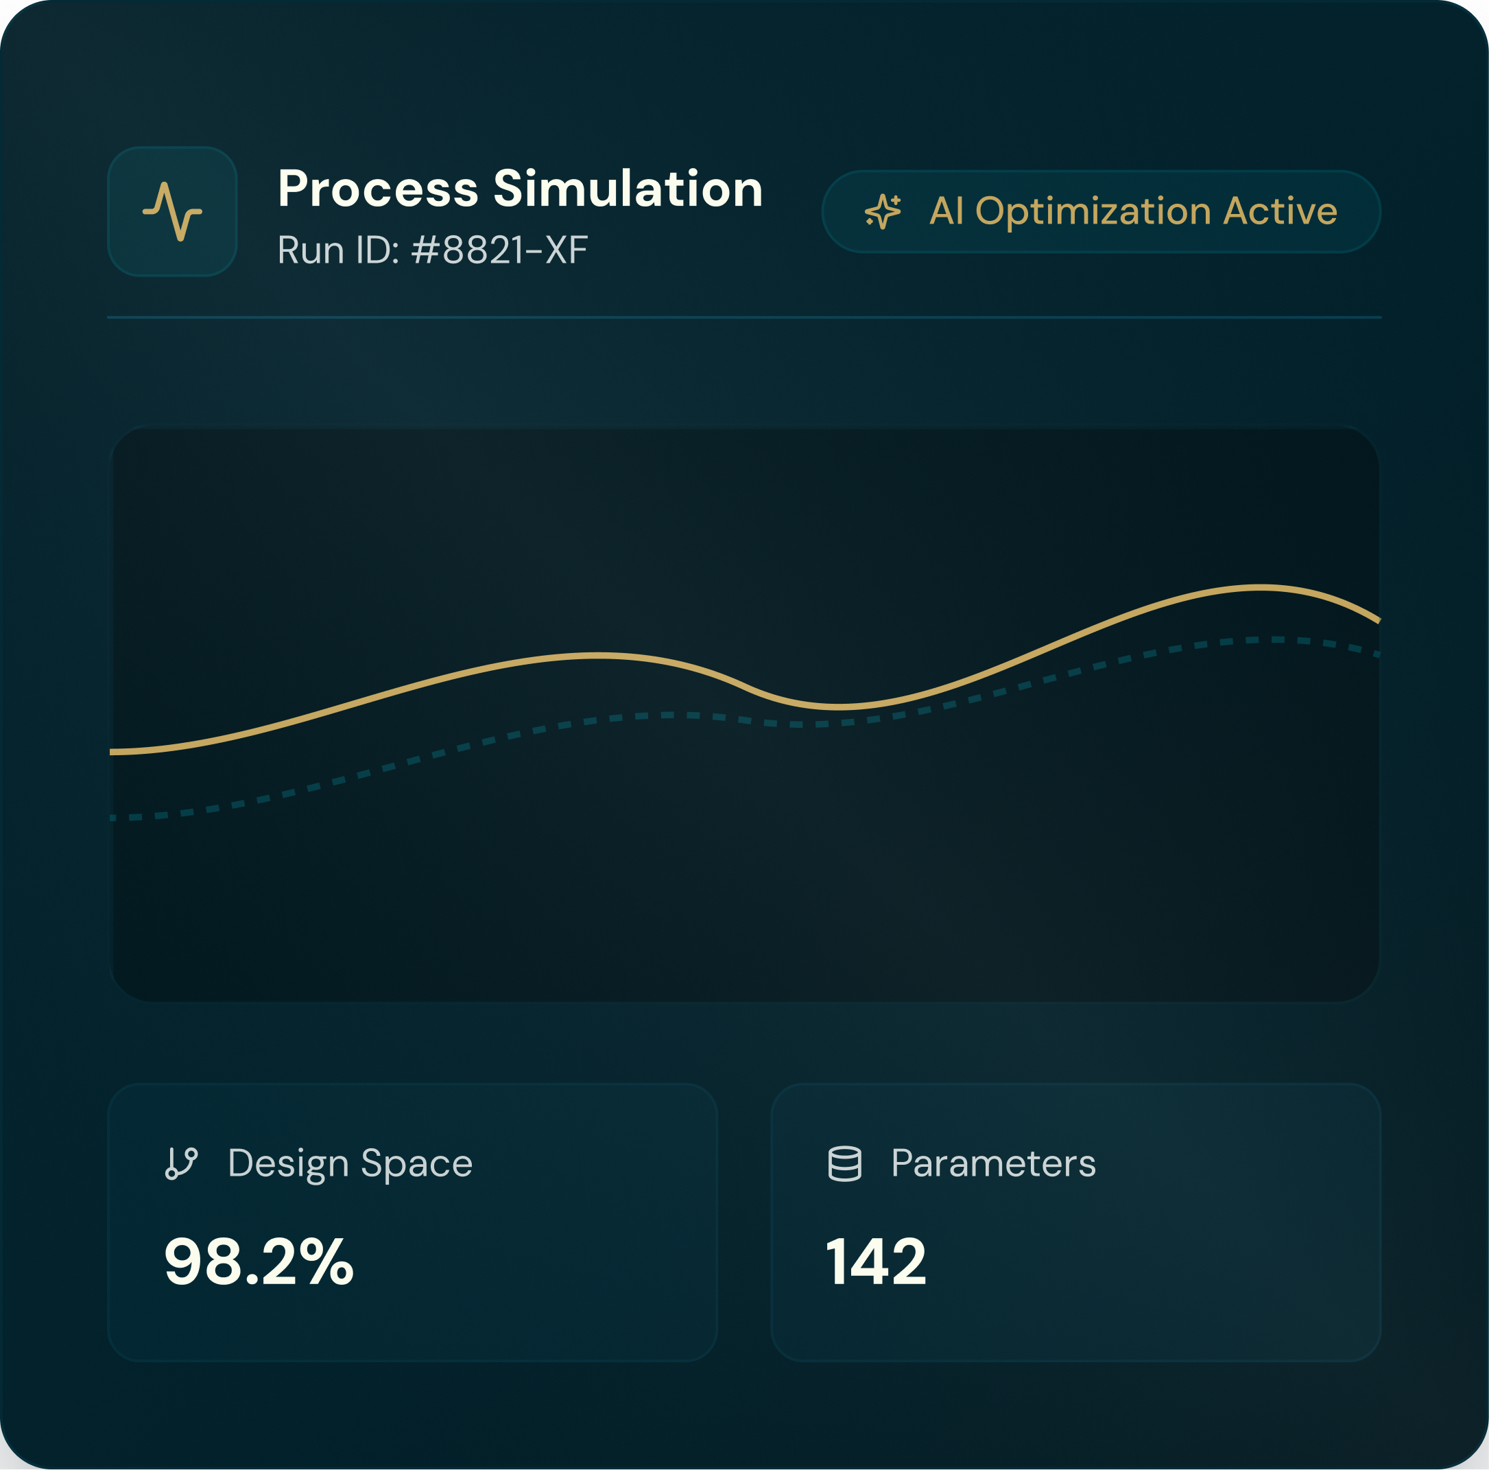This screenshot has height=1470, width=1489.
Task: Click the header divider line
Action: (x=743, y=317)
